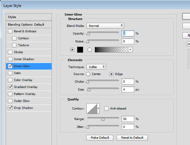Open the contour picker thumbnail

click(91, 109)
